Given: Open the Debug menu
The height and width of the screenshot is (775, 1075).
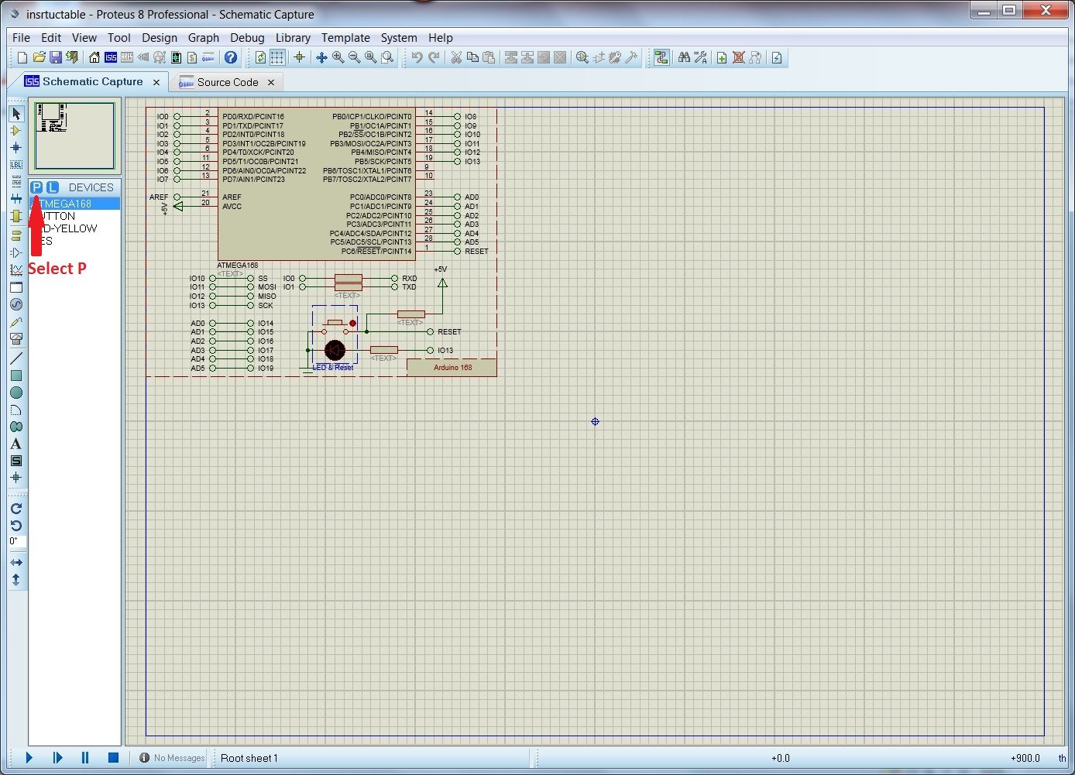Looking at the screenshot, I should tap(247, 37).
